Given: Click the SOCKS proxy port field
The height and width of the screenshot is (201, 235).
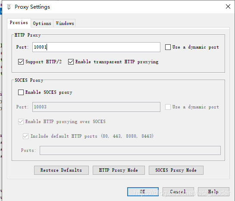Looking at the screenshot, I should click(x=96, y=107).
